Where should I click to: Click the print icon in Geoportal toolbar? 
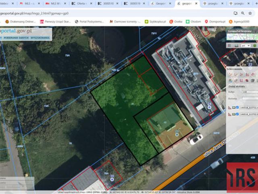[237, 46]
